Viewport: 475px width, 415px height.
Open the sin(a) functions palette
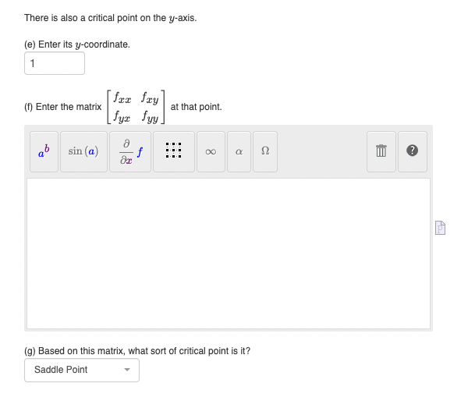(x=83, y=152)
